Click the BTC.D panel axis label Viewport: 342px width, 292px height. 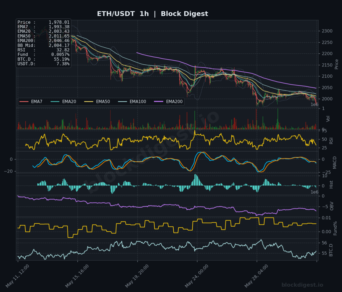(x=331, y=250)
